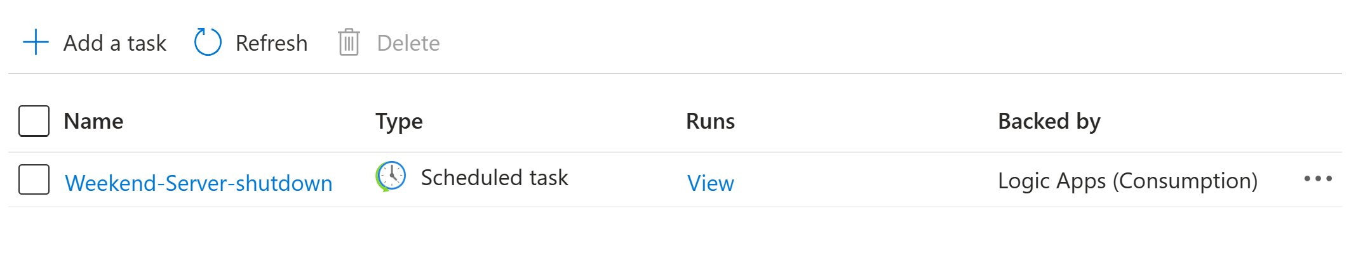Click the Type column header
This screenshot has width=1370, height=272.
399,121
